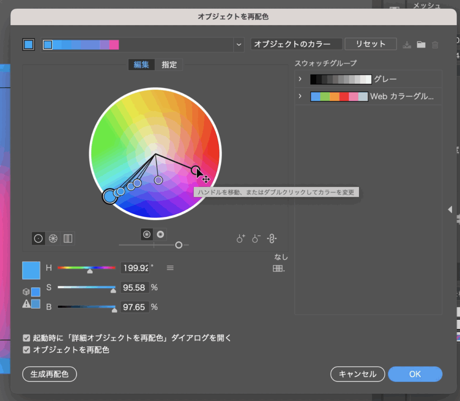The height and width of the screenshot is (401, 460).
Task: Switch to the 編集 tab
Action: [142, 65]
